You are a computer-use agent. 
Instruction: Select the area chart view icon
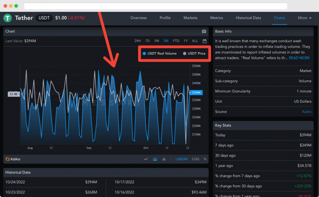click(155, 159)
